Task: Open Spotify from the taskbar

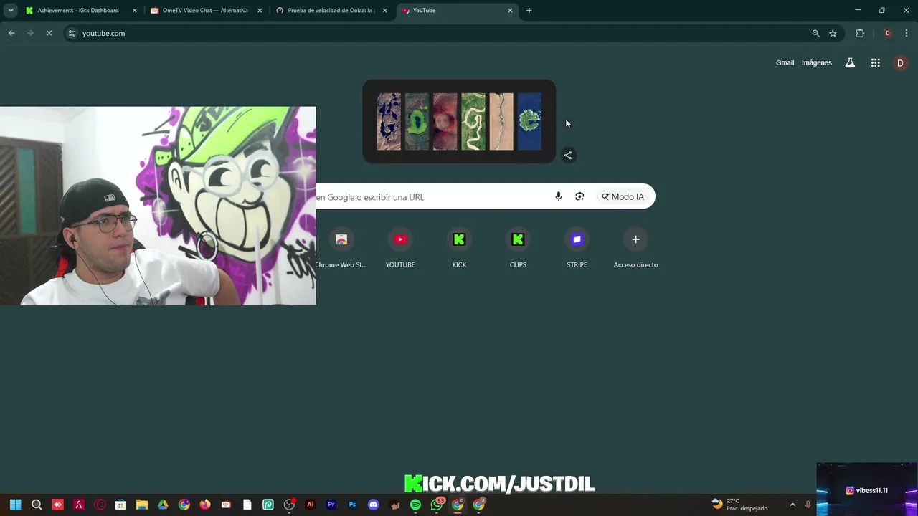Action: [415, 505]
